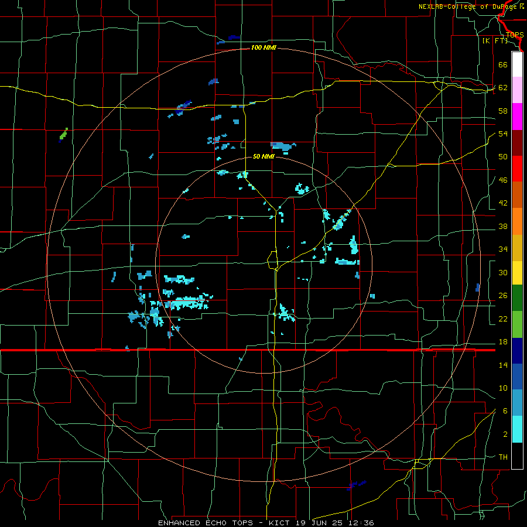
Task: Pick the cyan legend swatch
Action: point(517,429)
